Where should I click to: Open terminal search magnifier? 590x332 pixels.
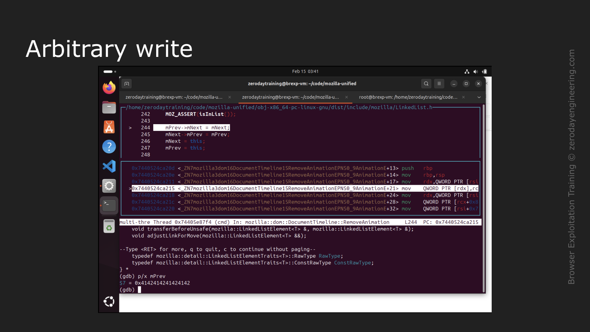(x=426, y=84)
